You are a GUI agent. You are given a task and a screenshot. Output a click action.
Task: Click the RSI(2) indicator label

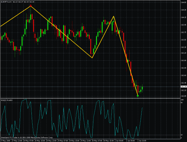click(x=7, y=100)
